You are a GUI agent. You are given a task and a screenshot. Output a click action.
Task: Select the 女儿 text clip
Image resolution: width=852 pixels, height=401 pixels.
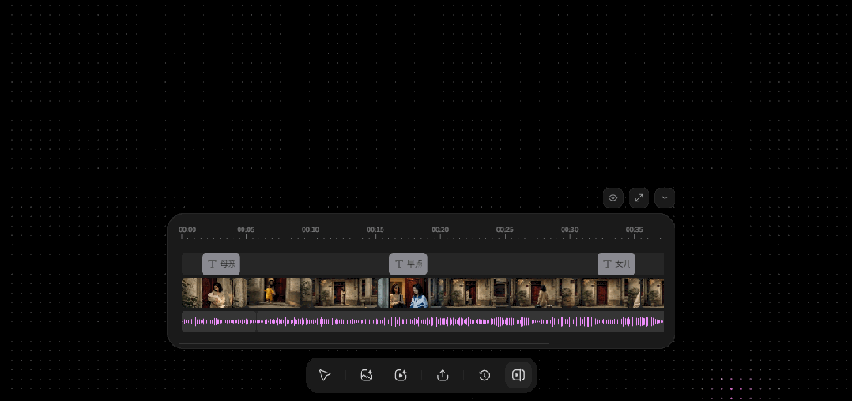pos(616,264)
